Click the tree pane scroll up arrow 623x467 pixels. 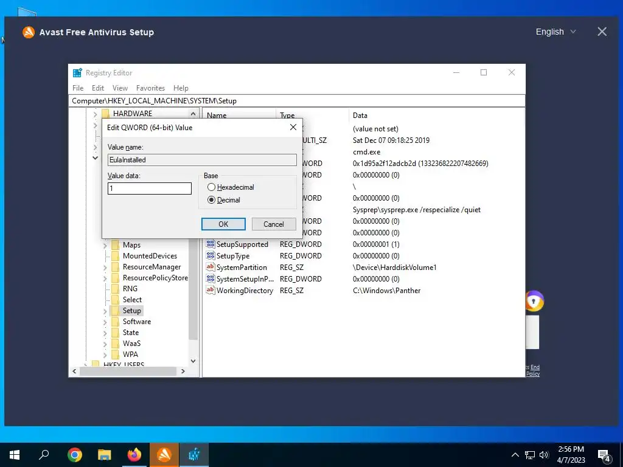[193, 114]
